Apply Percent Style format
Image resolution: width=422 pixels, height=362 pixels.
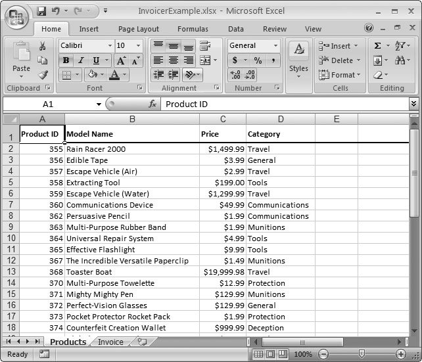coord(258,60)
